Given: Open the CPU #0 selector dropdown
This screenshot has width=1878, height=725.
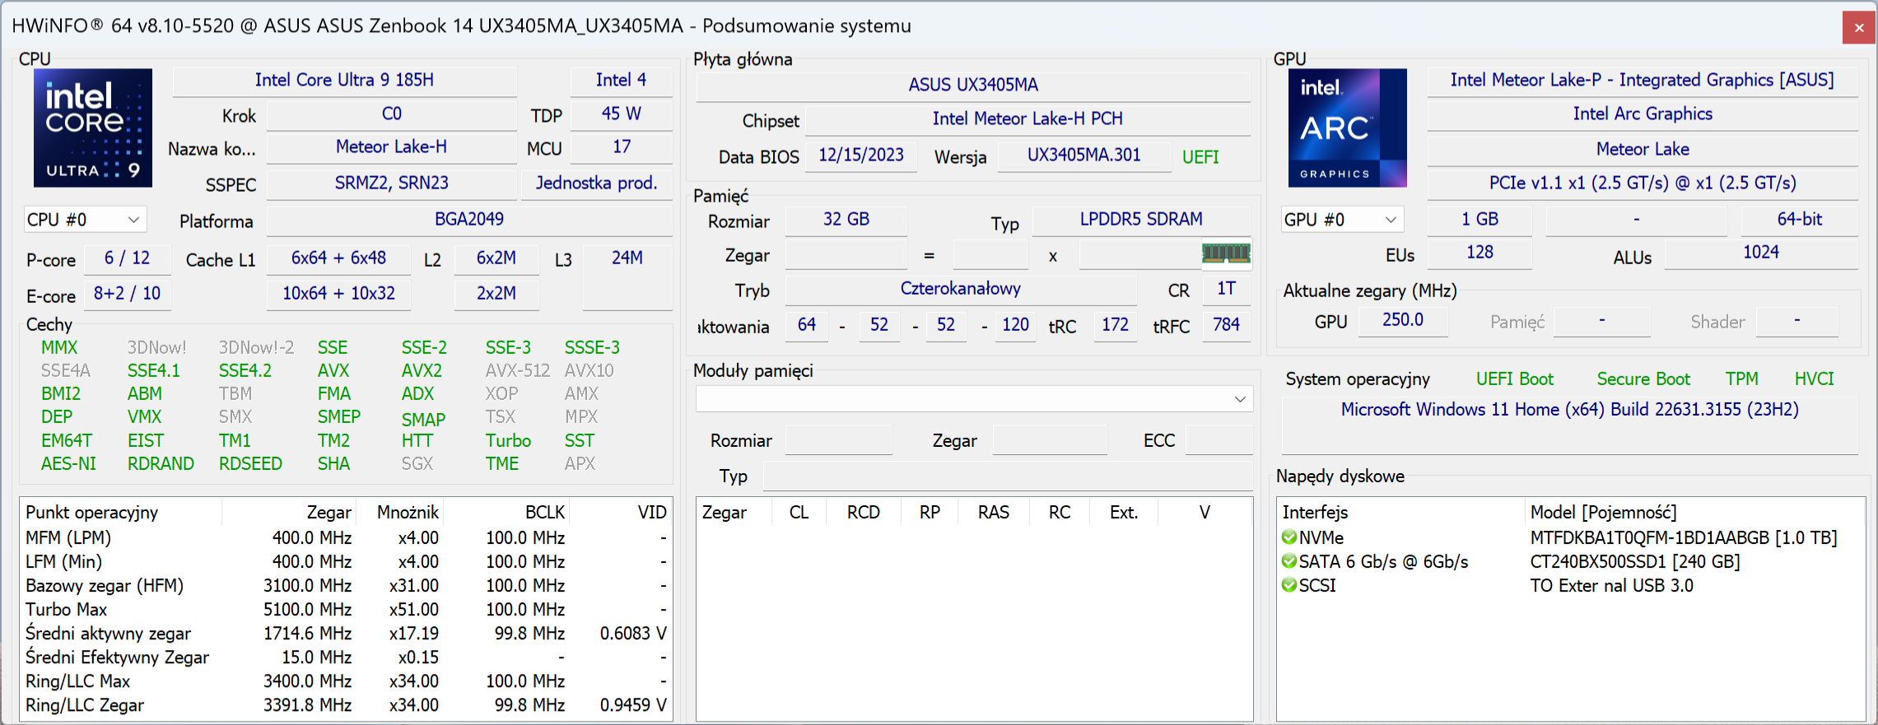Looking at the screenshot, I should click(x=85, y=220).
